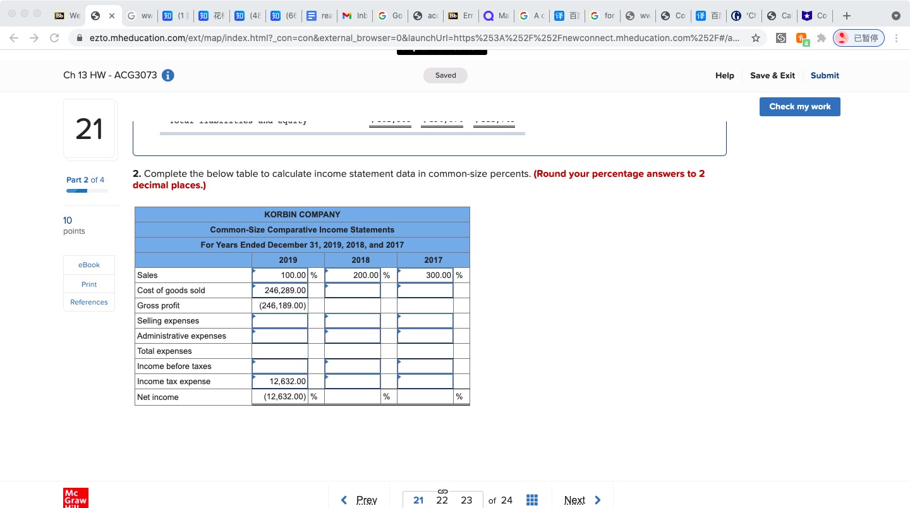This screenshot has height=508, width=910.
Task: Click the Sales 2017 percent field
Action: pyautogui.click(x=425, y=275)
